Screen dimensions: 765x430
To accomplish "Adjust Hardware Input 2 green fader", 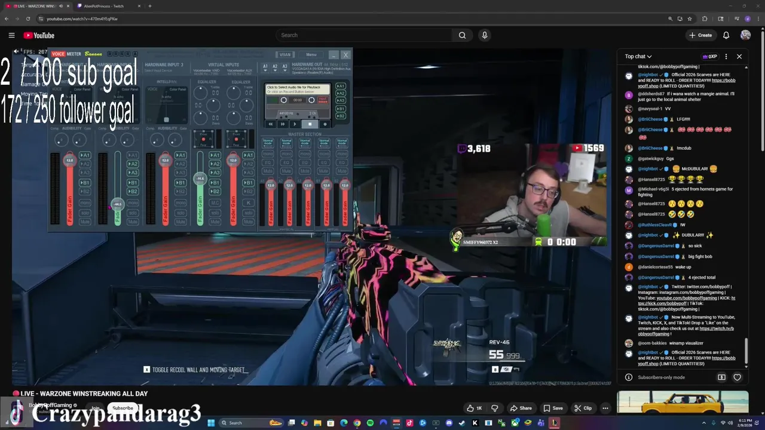I will click(118, 204).
